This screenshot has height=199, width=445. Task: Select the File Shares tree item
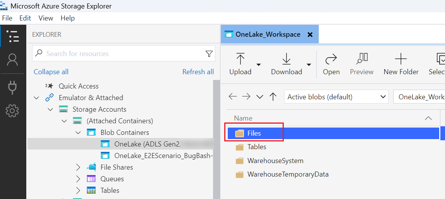117,167
